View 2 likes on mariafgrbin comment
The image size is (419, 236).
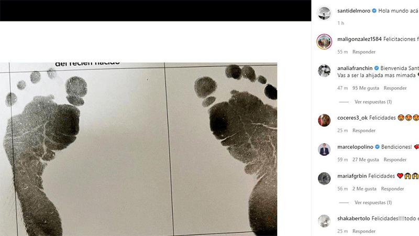click(364, 189)
